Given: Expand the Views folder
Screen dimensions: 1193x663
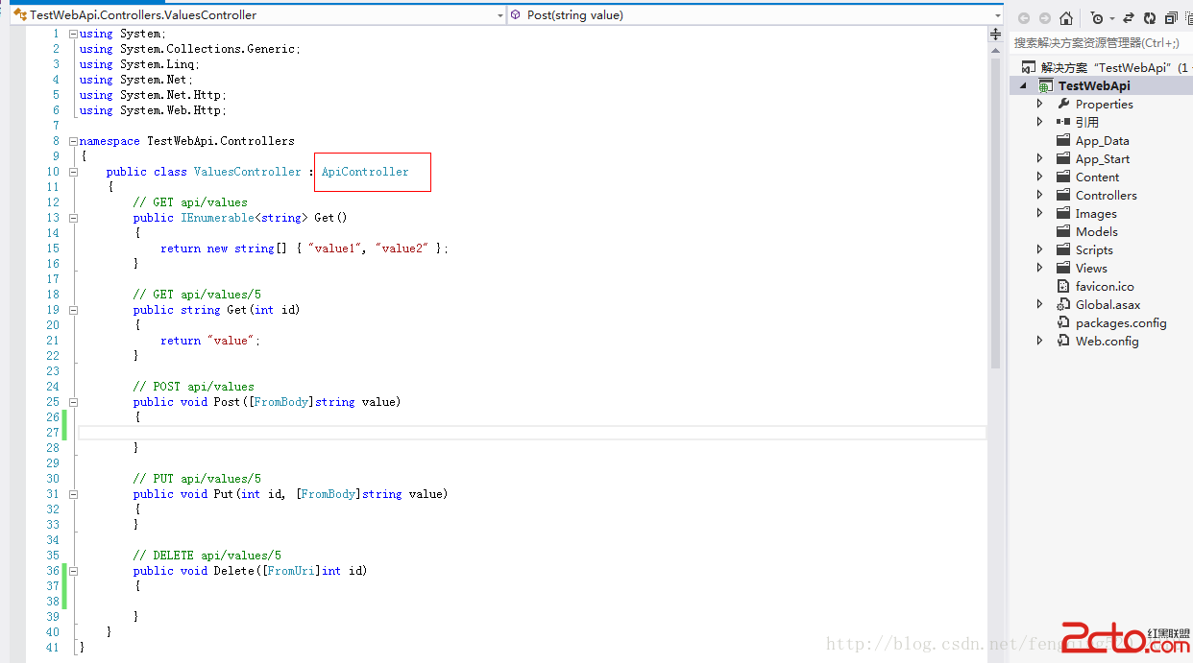Looking at the screenshot, I should click(1040, 268).
